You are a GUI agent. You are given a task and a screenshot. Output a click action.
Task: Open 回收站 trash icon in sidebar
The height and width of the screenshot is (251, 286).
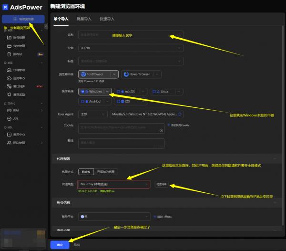pyautogui.click(x=9, y=54)
